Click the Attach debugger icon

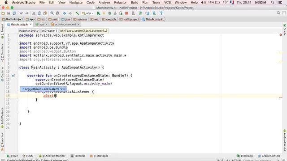[121, 13]
